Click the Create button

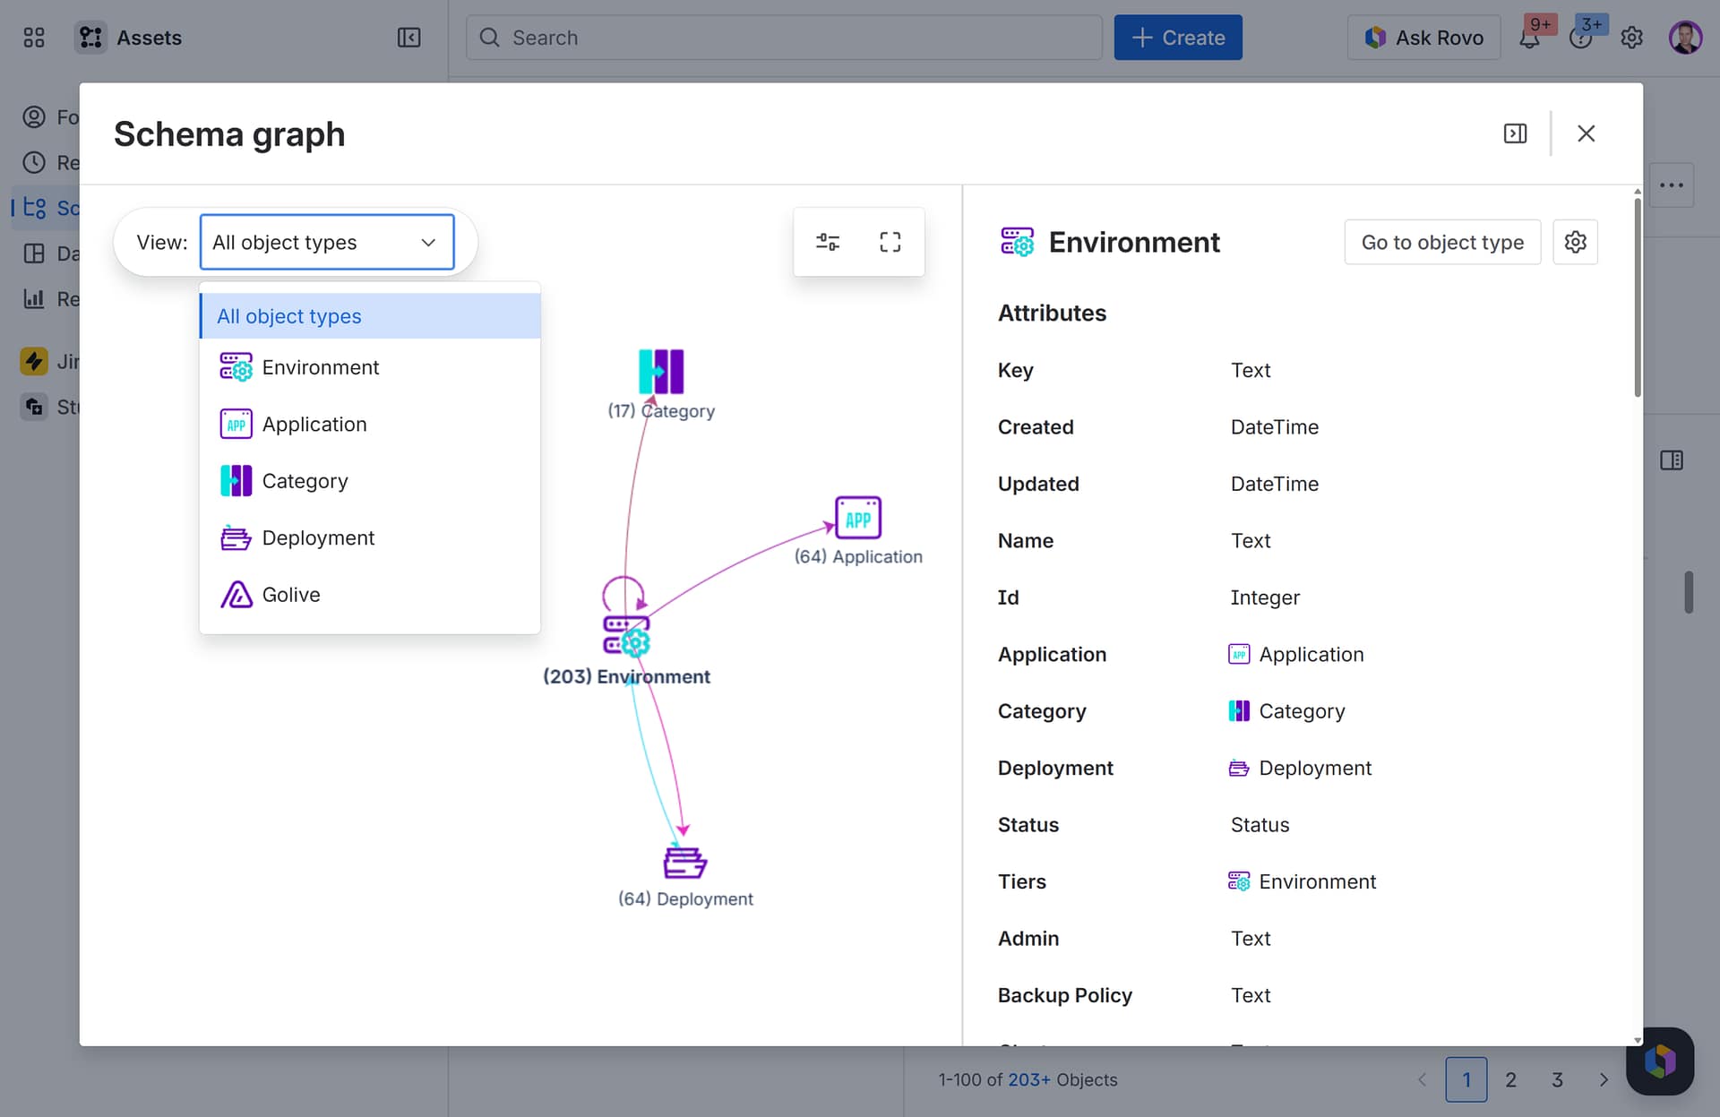click(x=1178, y=38)
